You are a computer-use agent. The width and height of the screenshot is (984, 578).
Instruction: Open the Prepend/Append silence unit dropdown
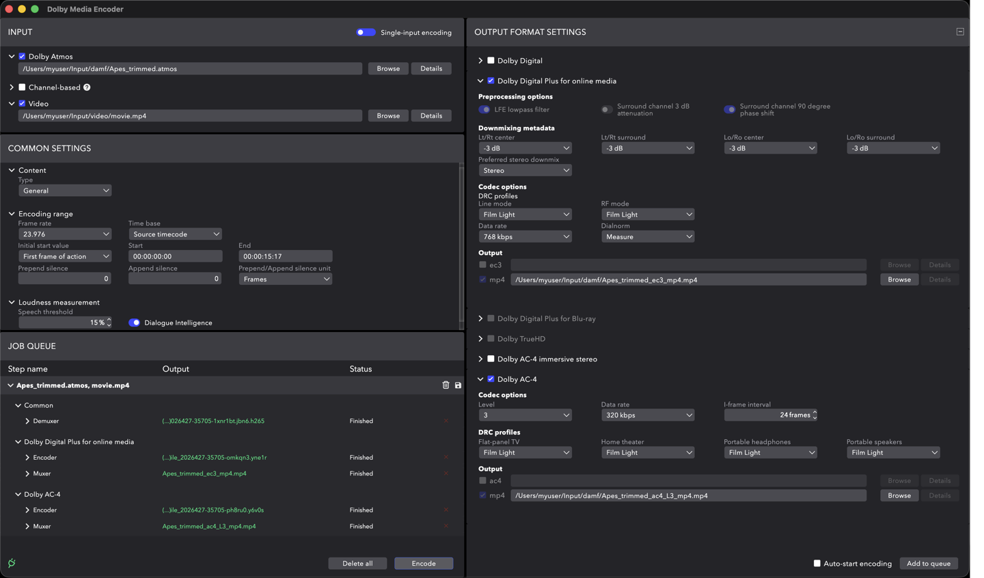[286, 279]
